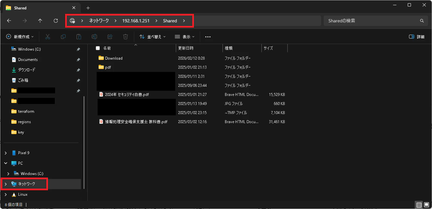
Task: Click the pin icon beside ごみ箱
Action: [78, 80]
